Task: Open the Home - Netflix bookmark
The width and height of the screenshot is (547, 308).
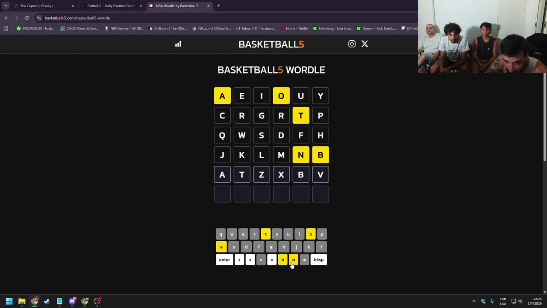Action: [x=294, y=29]
